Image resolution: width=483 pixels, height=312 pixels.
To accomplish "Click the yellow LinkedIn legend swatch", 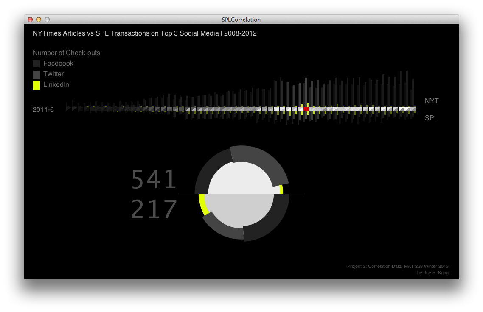I will [x=37, y=85].
